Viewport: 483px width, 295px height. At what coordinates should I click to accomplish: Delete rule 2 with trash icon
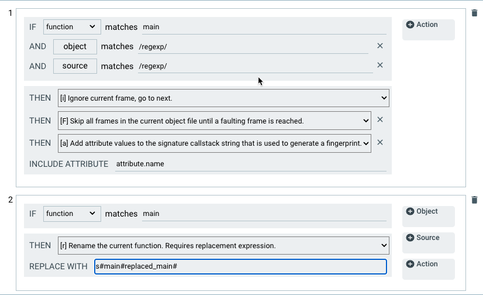474,200
